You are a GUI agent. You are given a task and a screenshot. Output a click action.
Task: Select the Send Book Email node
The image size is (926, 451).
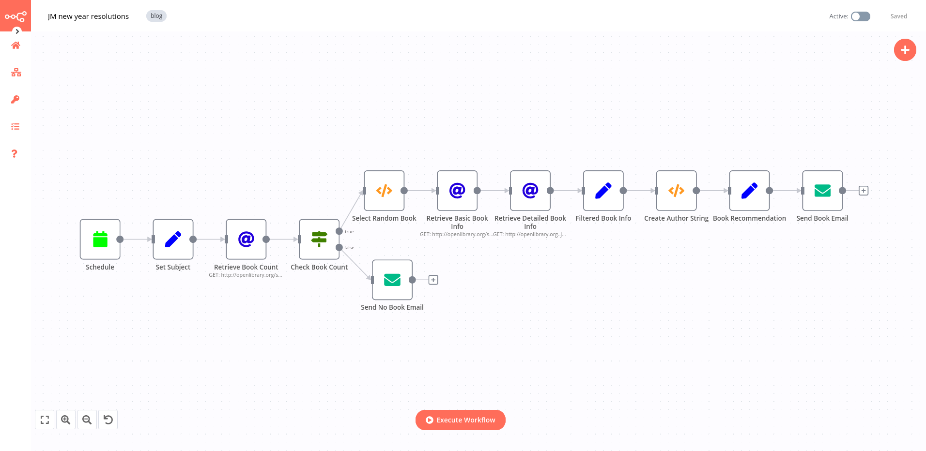[x=822, y=191]
